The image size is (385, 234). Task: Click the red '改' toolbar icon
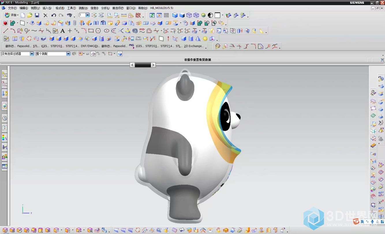[x=138, y=15]
